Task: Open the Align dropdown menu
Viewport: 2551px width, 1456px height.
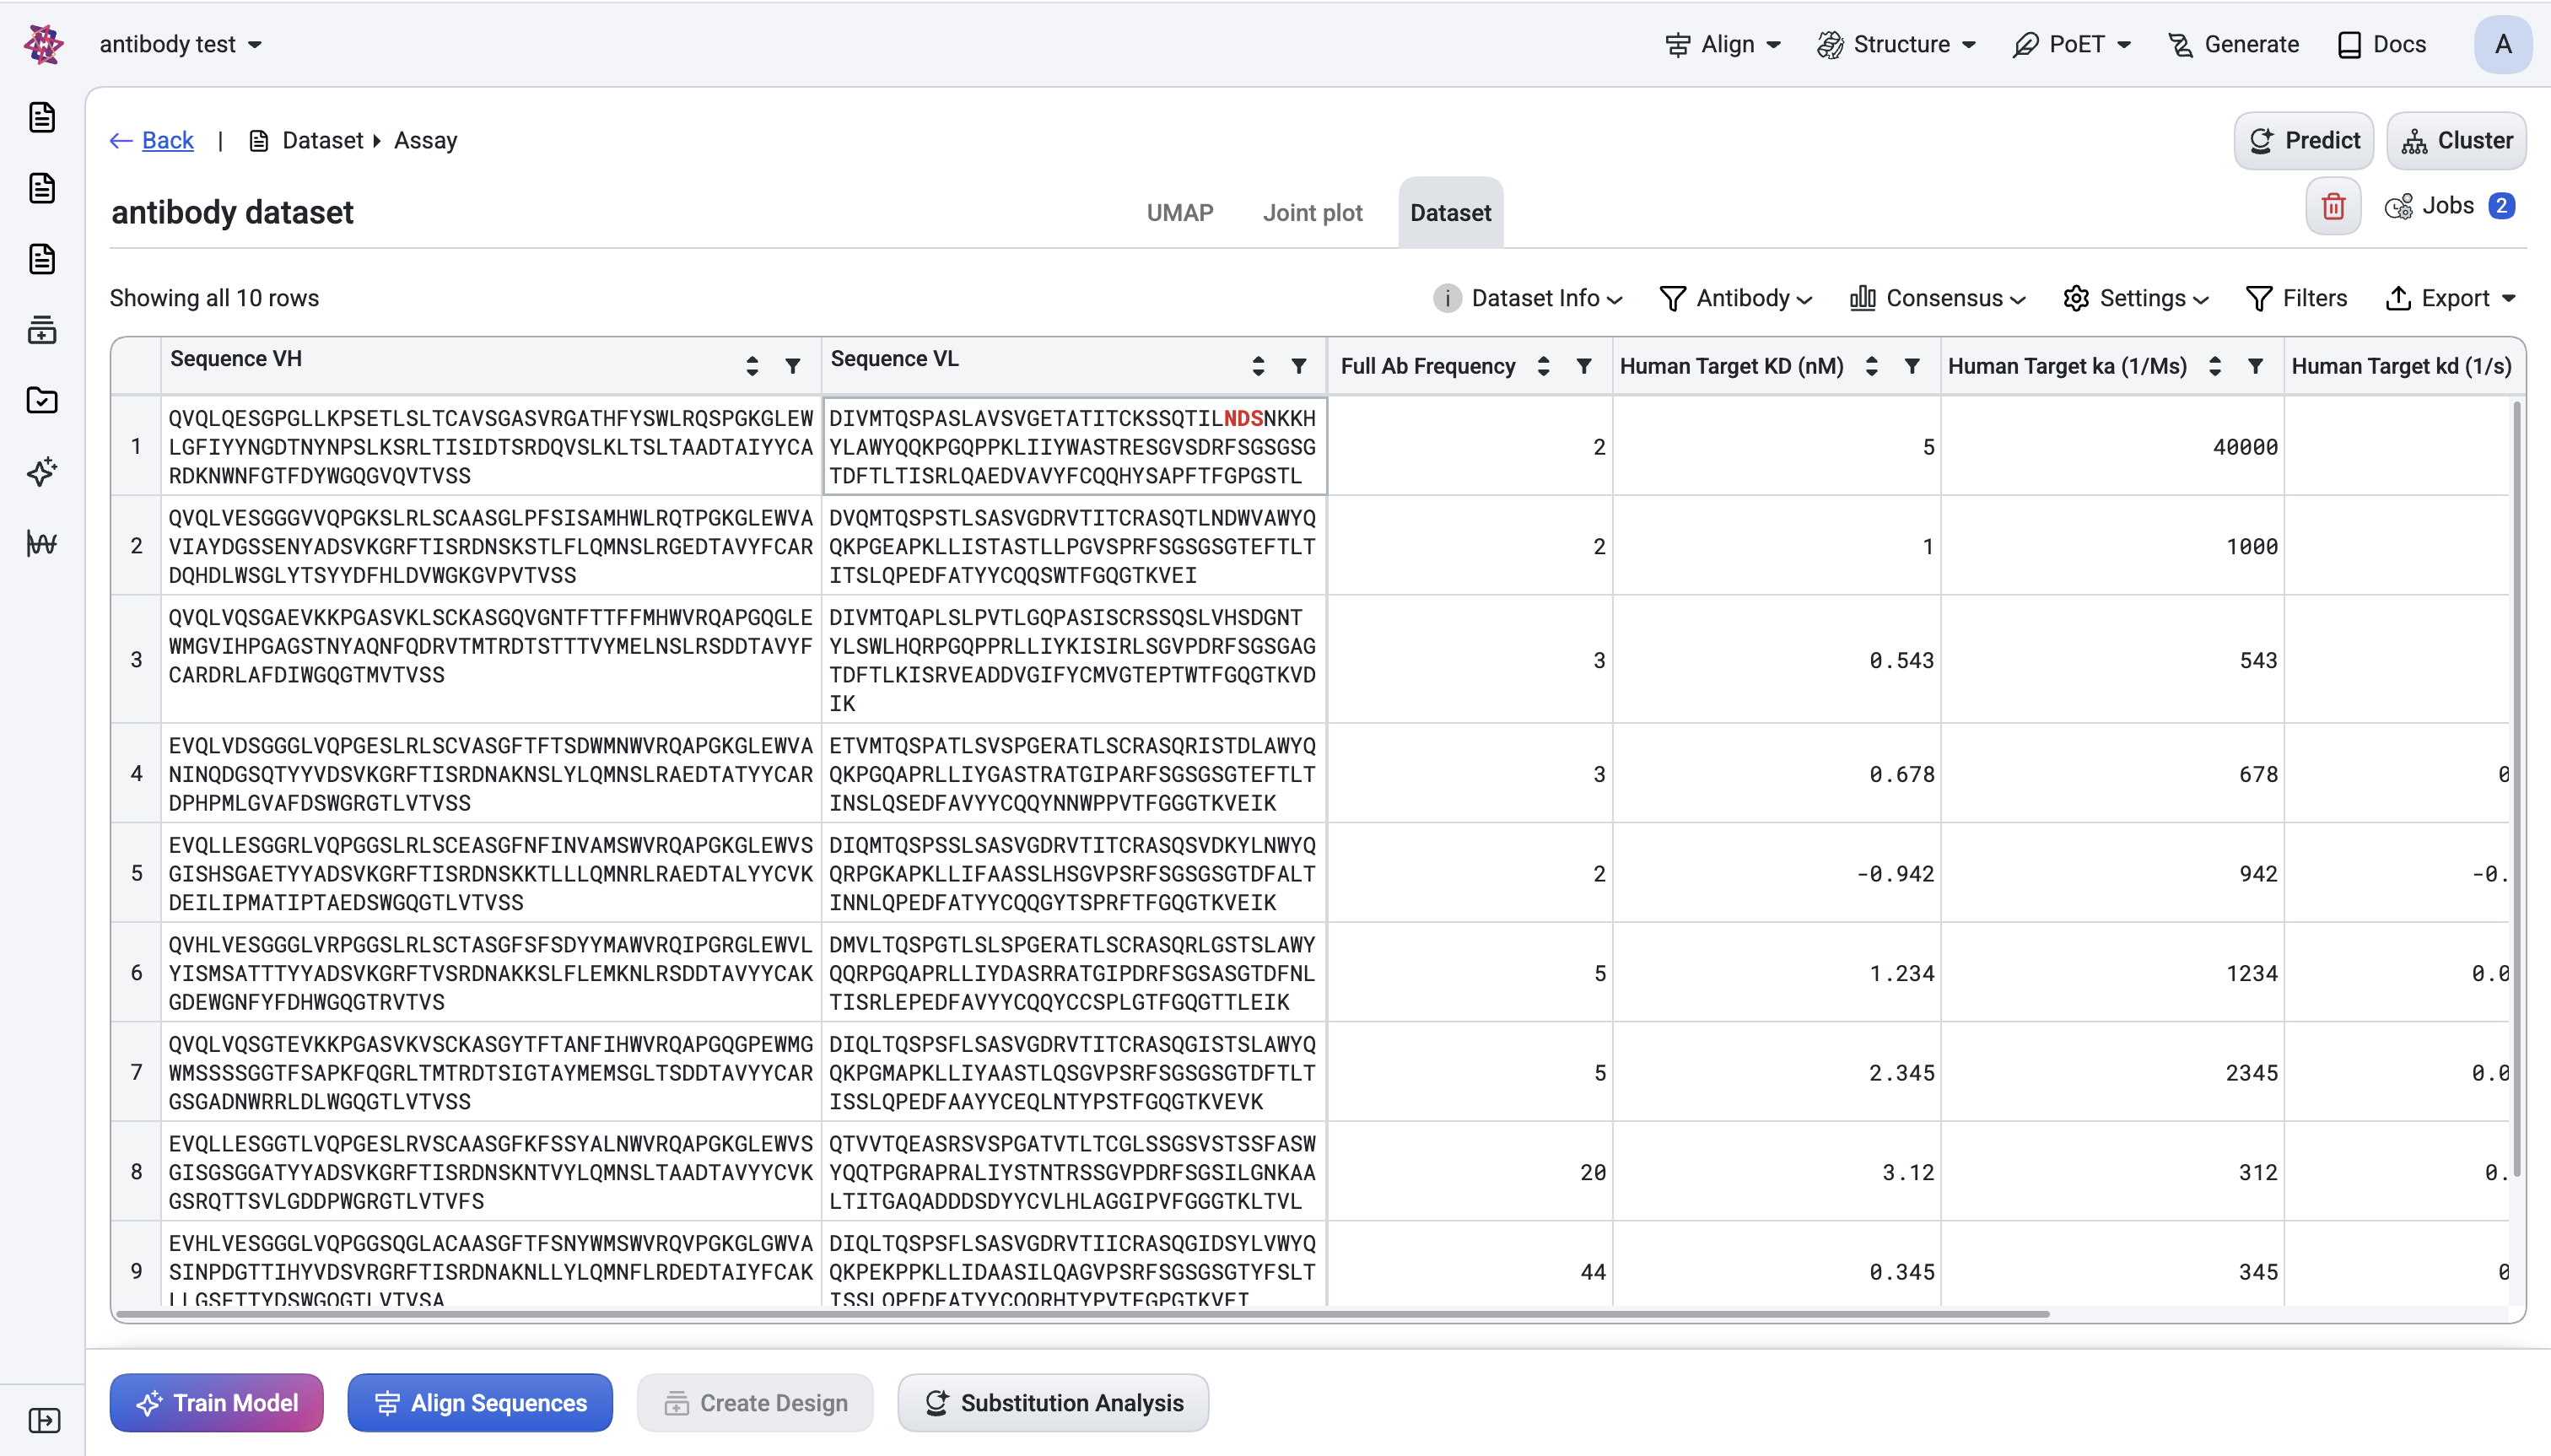Action: (x=1723, y=44)
